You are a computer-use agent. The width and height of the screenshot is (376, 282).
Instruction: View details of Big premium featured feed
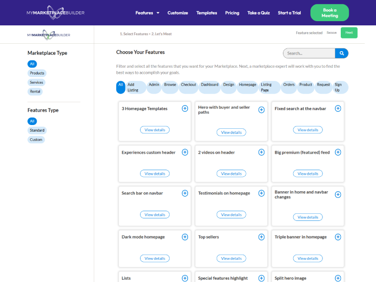[308, 173]
